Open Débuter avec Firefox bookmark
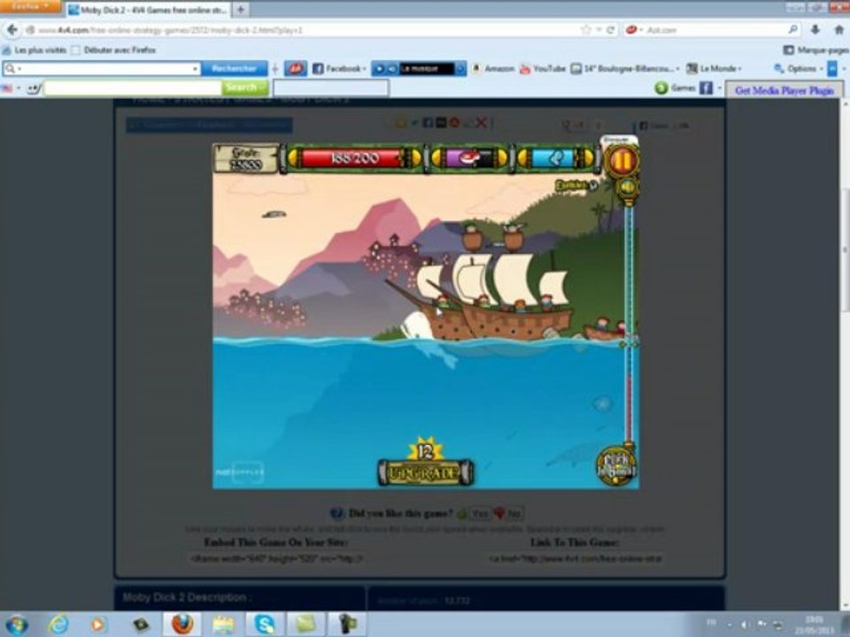The image size is (850, 637). [x=114, y=50]
